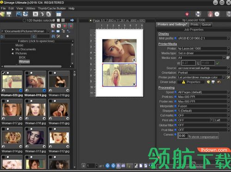Switch to the Queue tab
Image resolution: width=231 pixels, height=172 pixels.
pos(206,25)
